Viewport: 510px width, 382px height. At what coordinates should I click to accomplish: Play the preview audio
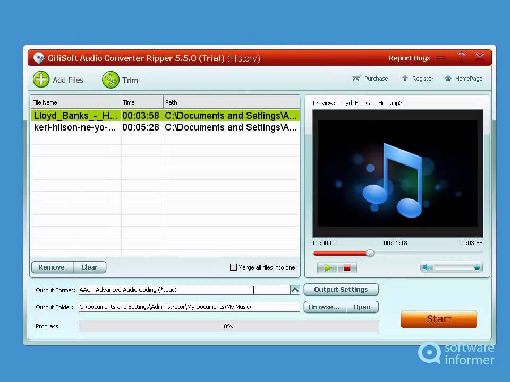pos(327,267)
